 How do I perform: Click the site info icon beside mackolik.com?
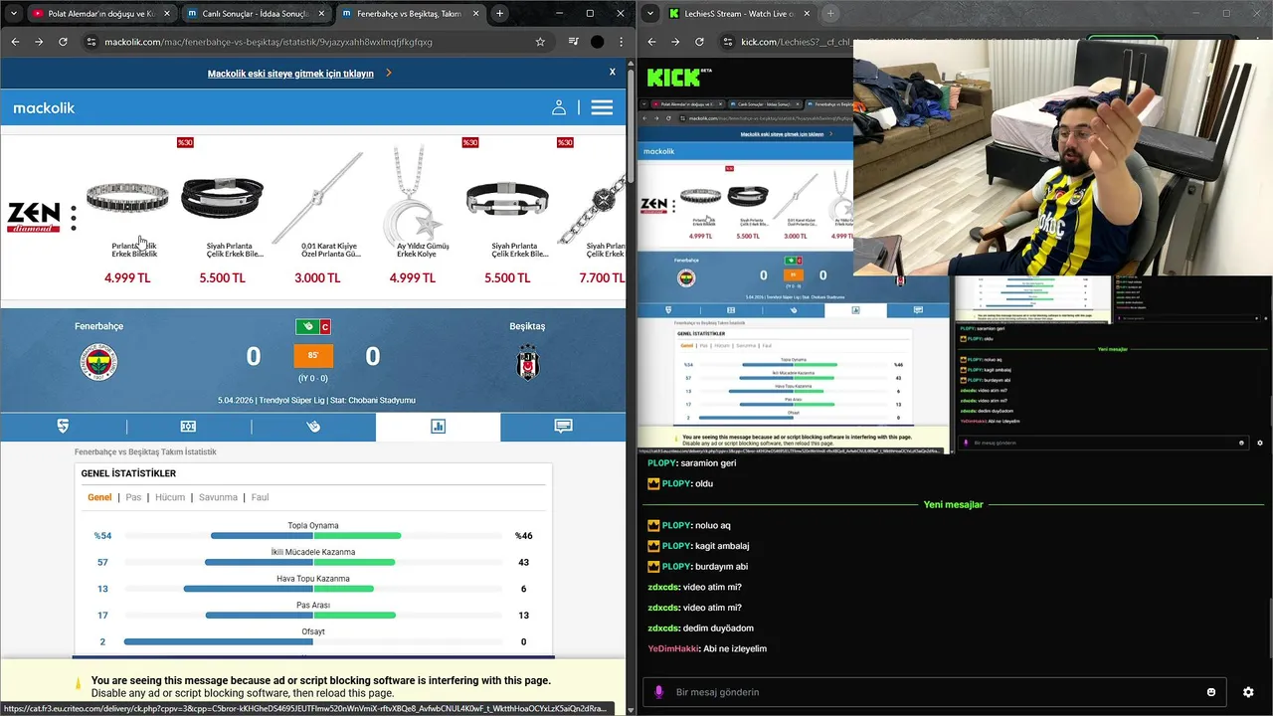point(91,42)
